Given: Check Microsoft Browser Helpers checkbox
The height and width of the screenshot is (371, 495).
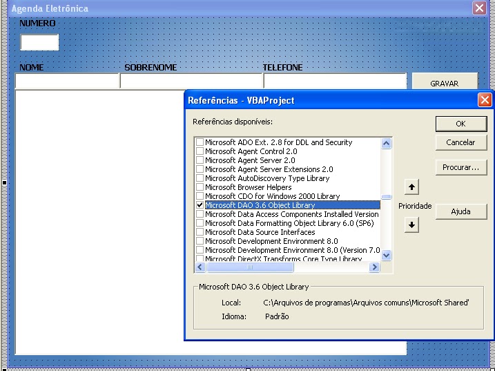Looking at the screenshot, I should click(x=200, y=187).
